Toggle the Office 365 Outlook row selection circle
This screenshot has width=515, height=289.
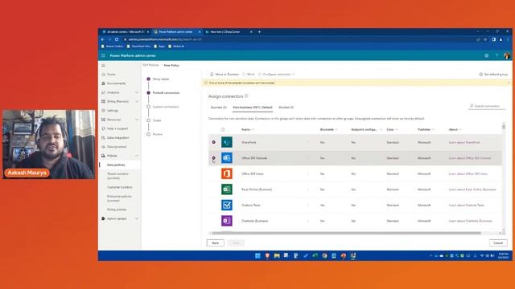point(214,158)
